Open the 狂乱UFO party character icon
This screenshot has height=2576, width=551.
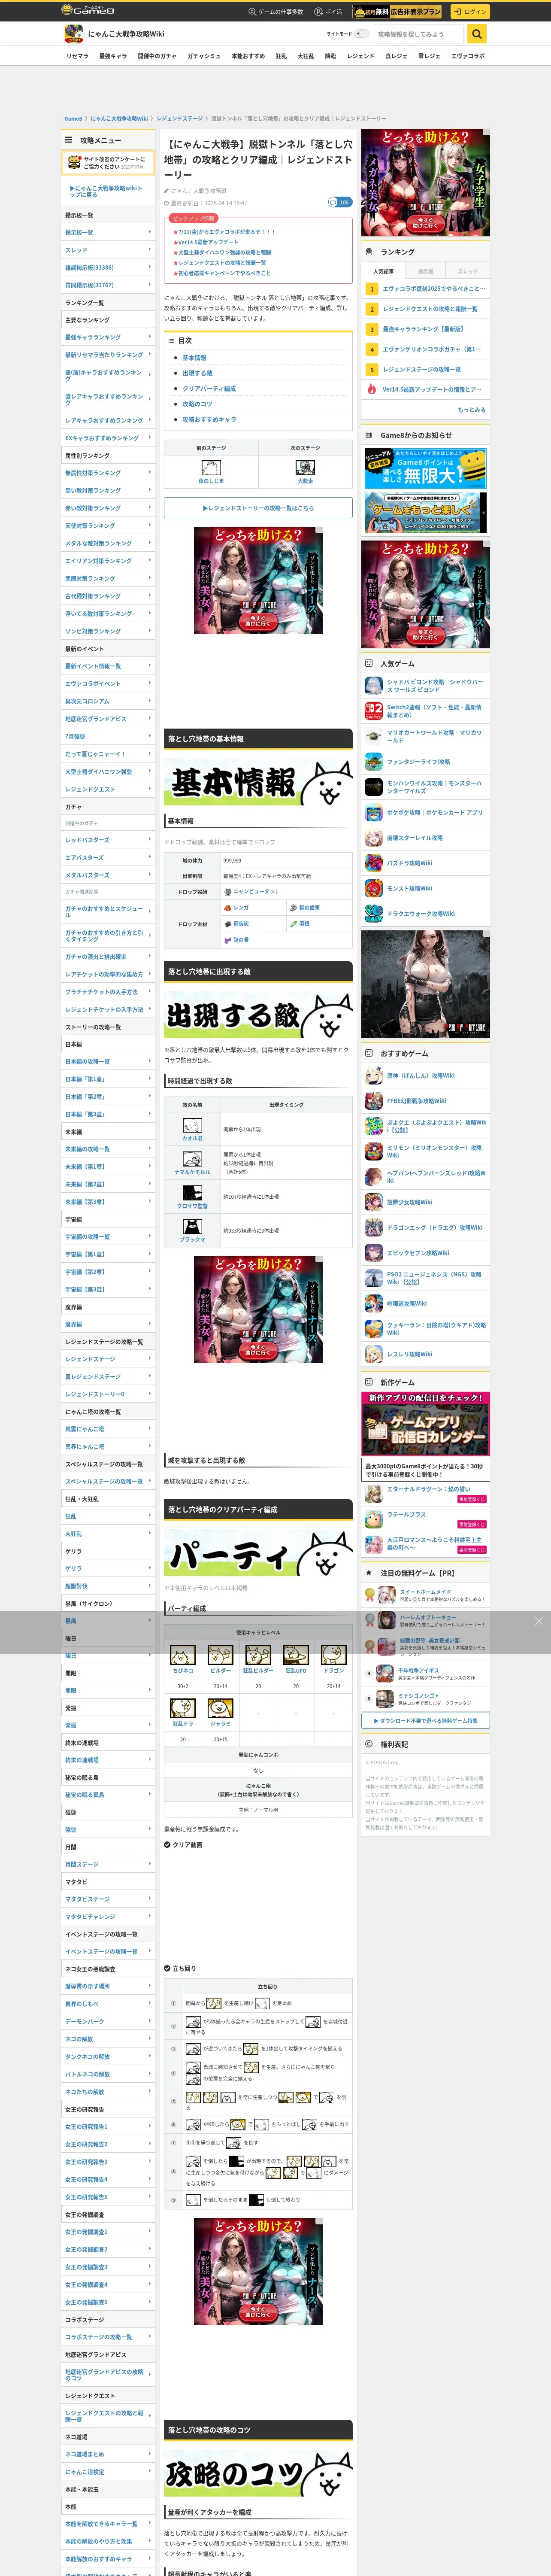click(296, 1656)
